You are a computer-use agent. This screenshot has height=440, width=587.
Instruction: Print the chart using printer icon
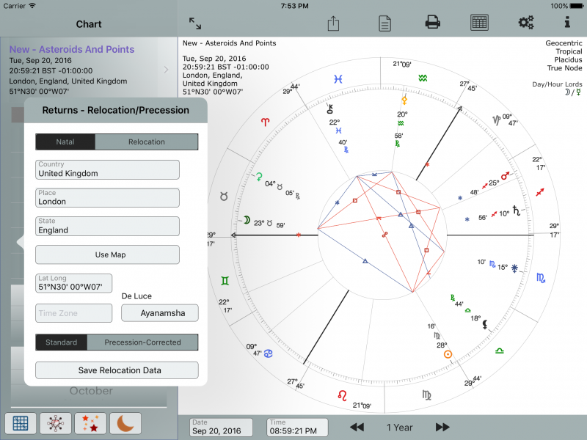click(433, 23)
